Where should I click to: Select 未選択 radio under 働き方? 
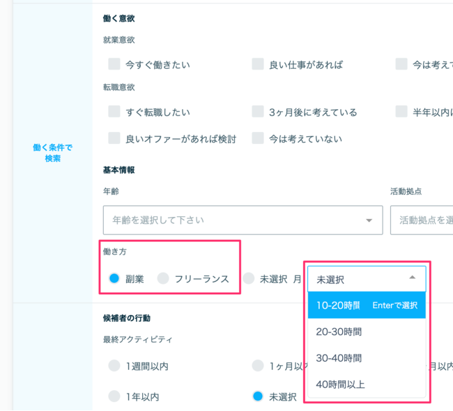[x=249, y=279]
